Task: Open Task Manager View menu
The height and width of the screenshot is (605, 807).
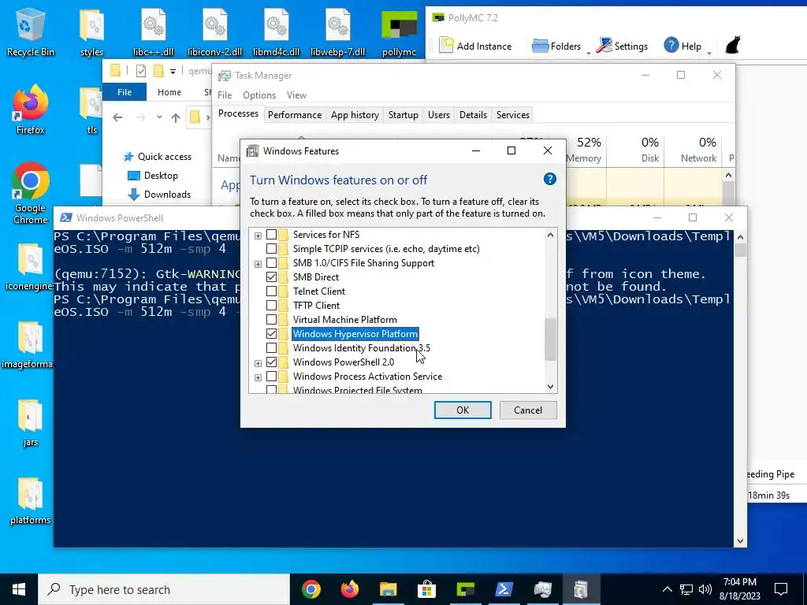Action: [x=296, y=95]
